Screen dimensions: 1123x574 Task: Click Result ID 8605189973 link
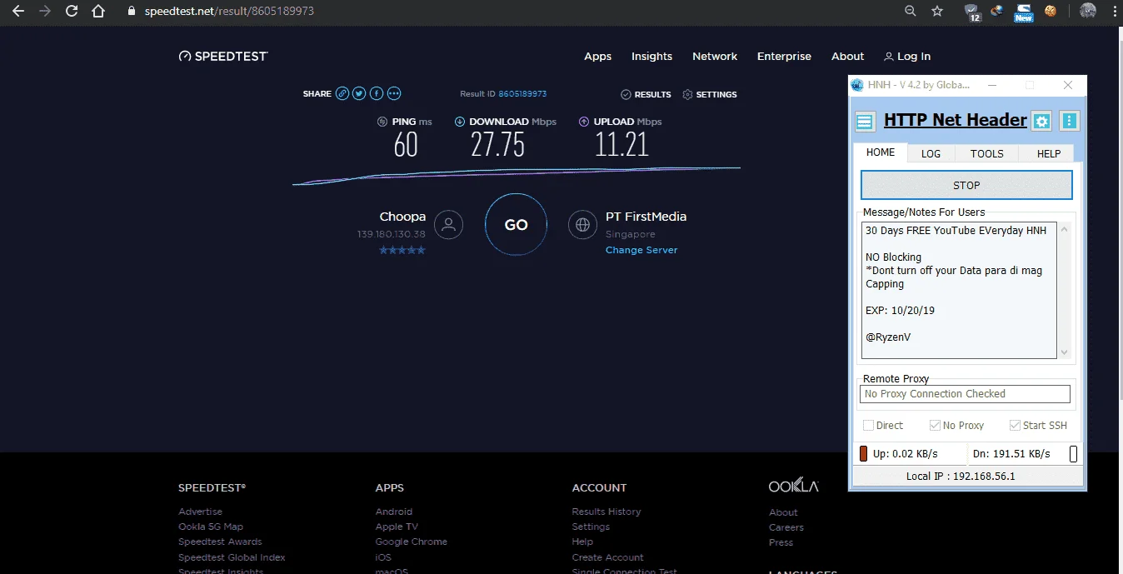tap(522, 94)
